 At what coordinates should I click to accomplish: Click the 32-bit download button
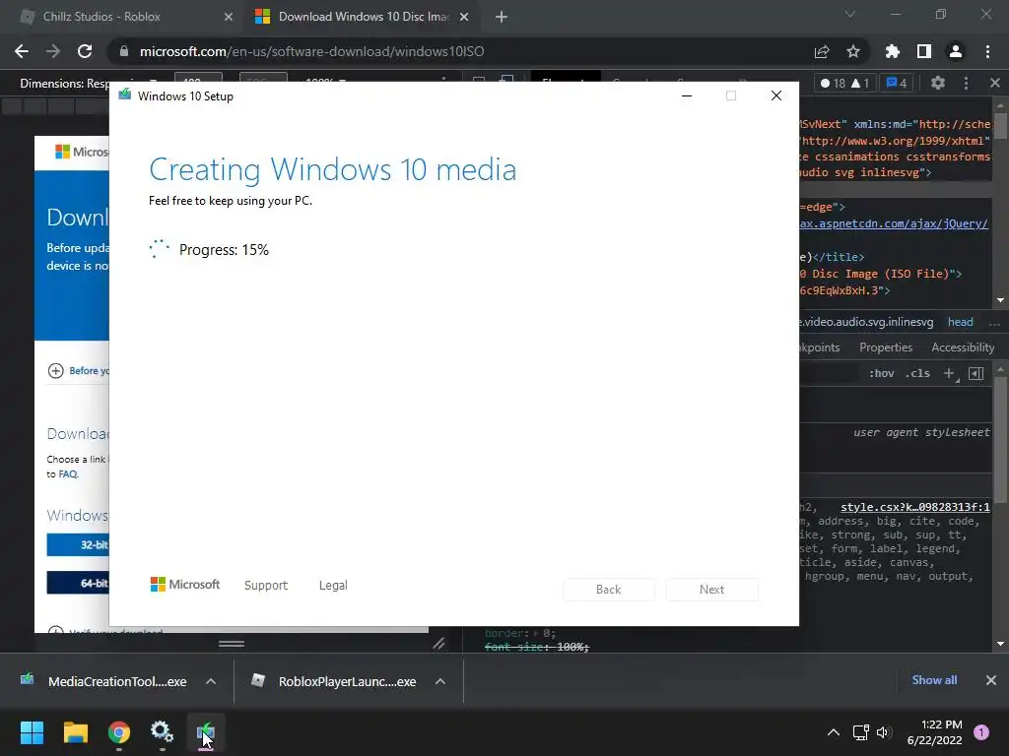(x=78, y=544)
